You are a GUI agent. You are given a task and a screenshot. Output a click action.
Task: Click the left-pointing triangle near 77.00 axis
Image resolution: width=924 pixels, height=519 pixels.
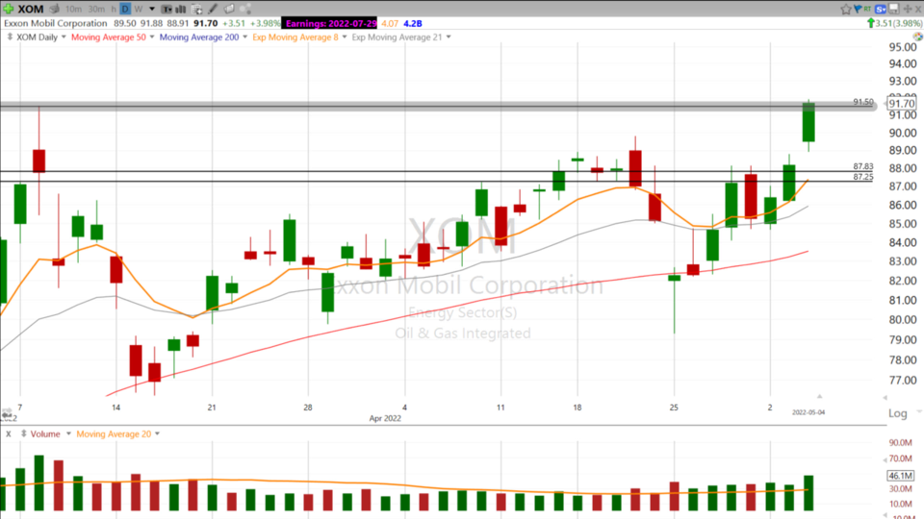pos(885,398)
